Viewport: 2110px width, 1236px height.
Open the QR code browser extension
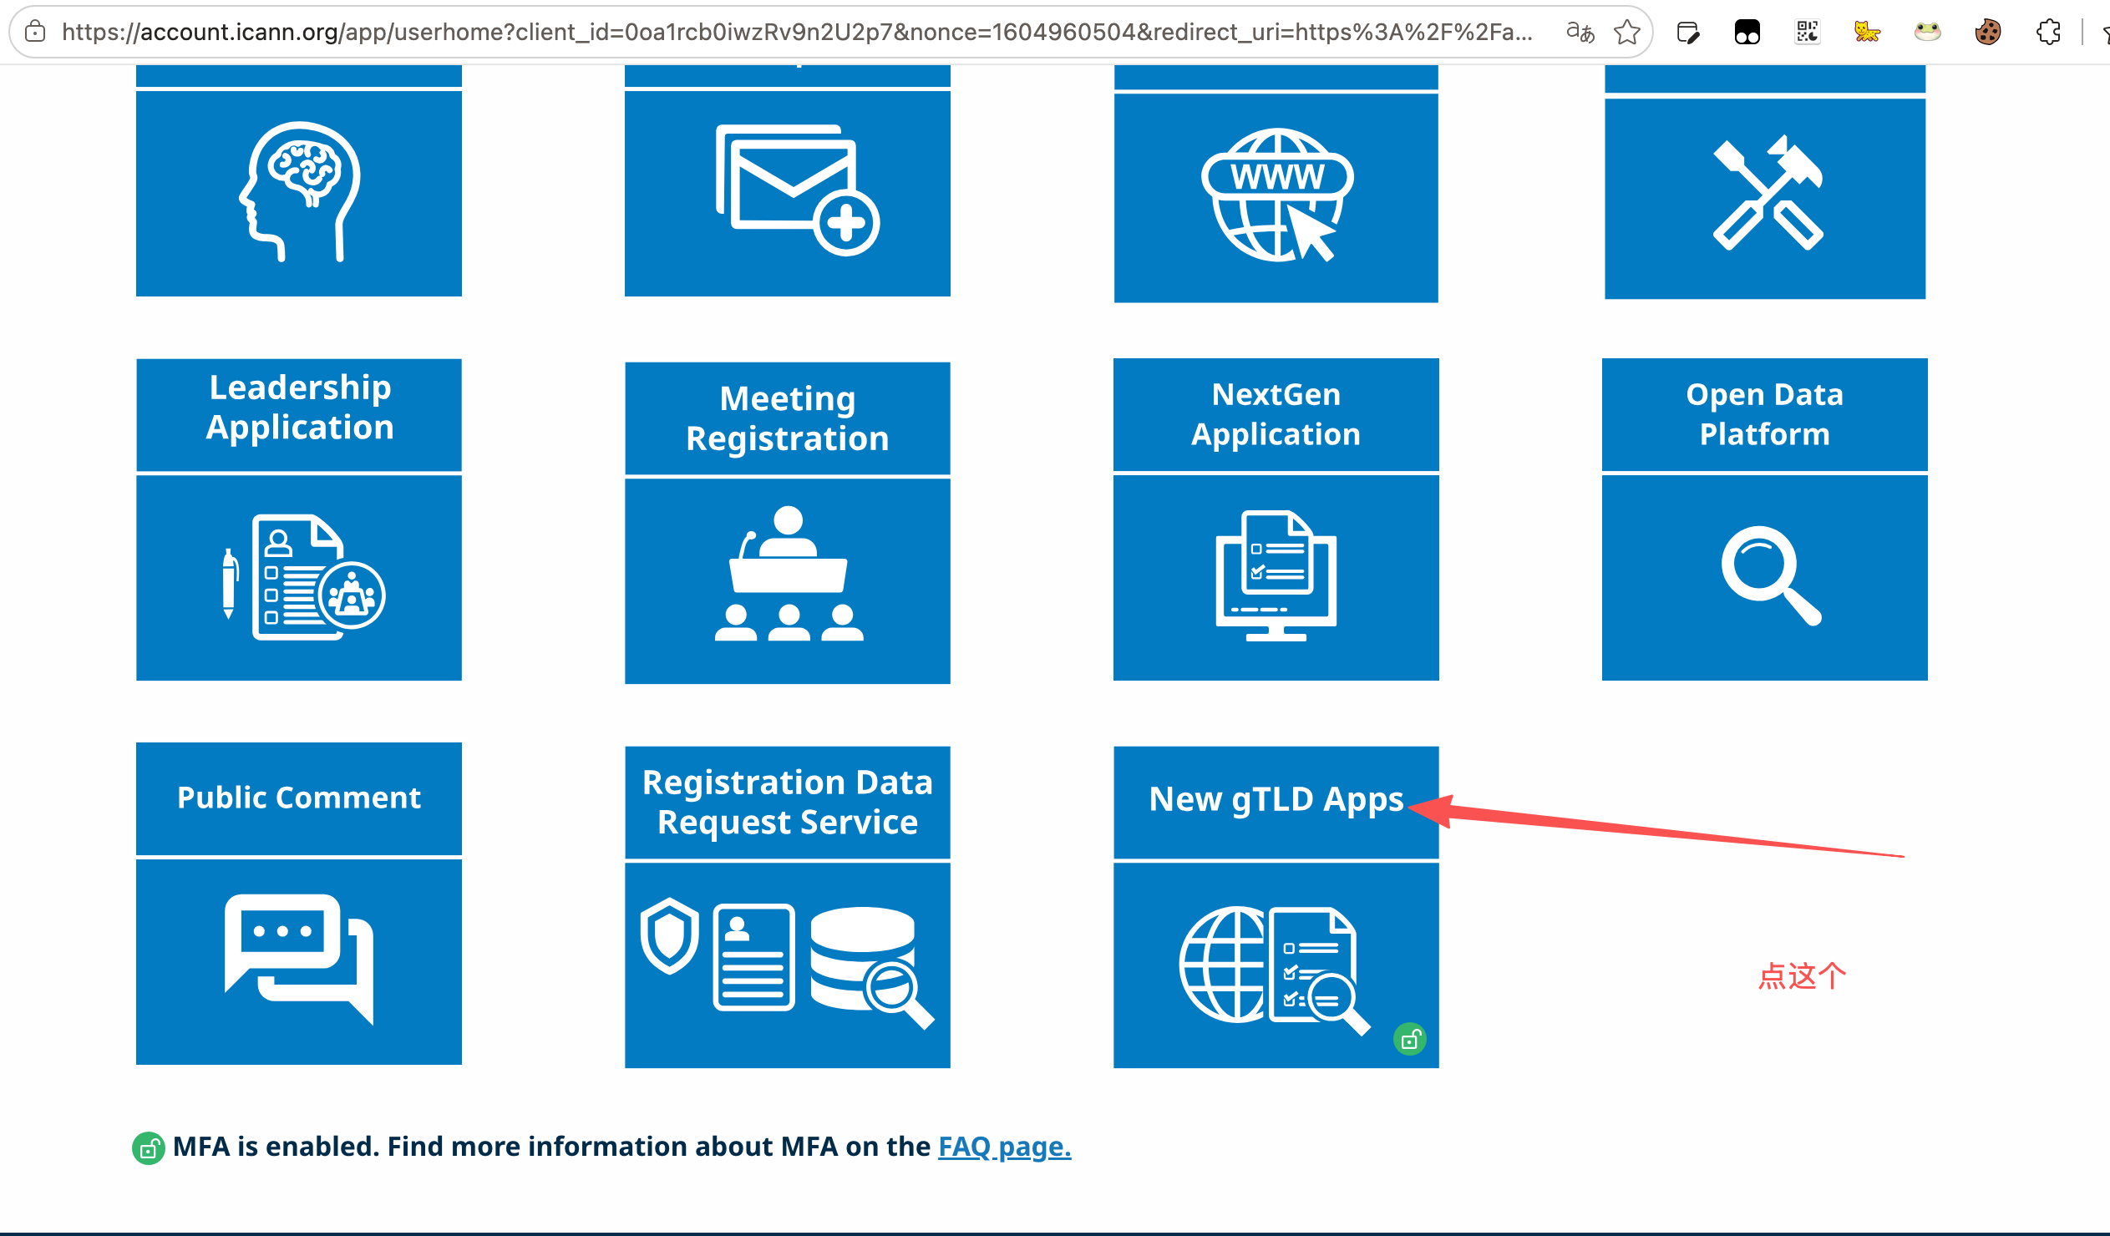[x=1808, y=33]
